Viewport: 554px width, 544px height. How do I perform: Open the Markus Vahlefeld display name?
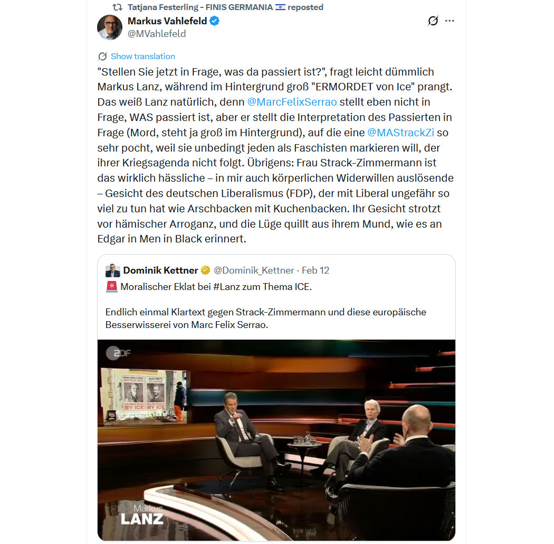coord(167,21)
